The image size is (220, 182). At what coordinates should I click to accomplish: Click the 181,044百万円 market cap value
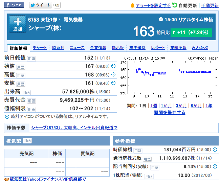coord(180,150)
